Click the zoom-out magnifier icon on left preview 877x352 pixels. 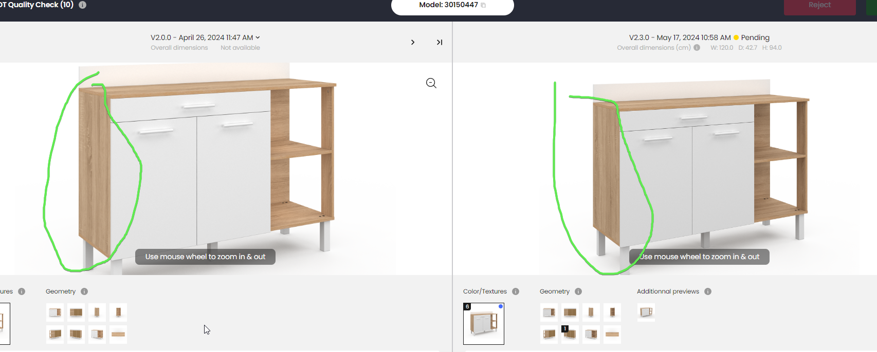[431, 83]
